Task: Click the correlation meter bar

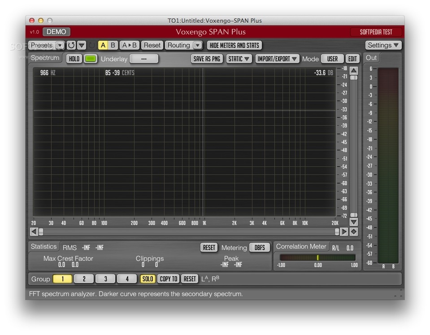Action: (317, 257)
